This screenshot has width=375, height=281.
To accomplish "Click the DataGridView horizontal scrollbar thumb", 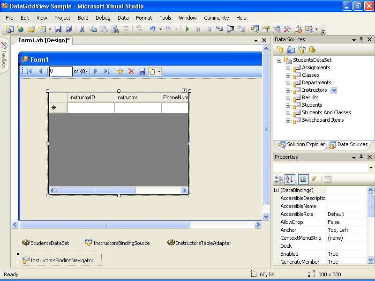I will pos(96,190).
